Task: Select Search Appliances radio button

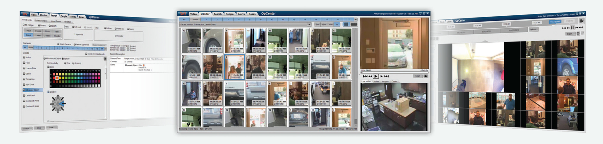Action: pos(75,44)
